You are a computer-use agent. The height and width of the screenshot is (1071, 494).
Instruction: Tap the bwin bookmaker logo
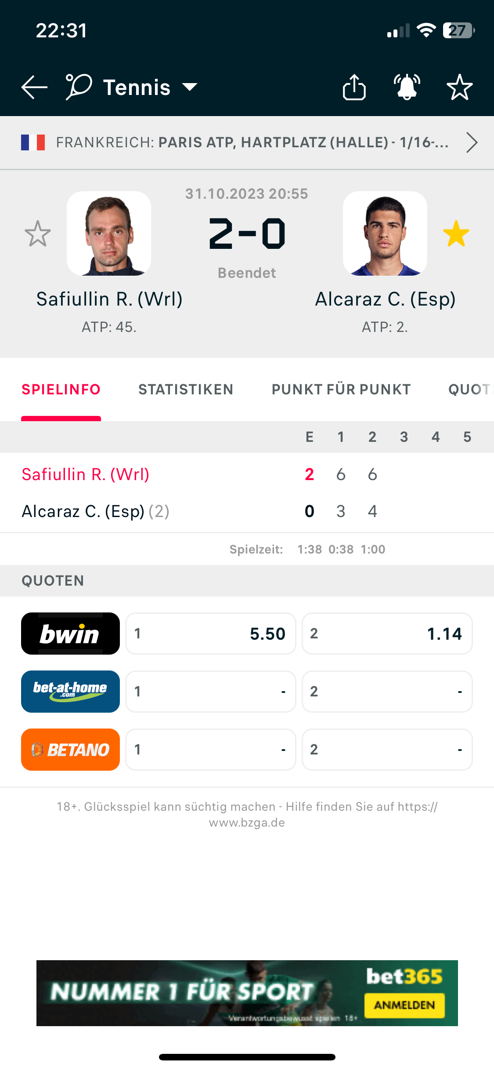coord(70,634)
